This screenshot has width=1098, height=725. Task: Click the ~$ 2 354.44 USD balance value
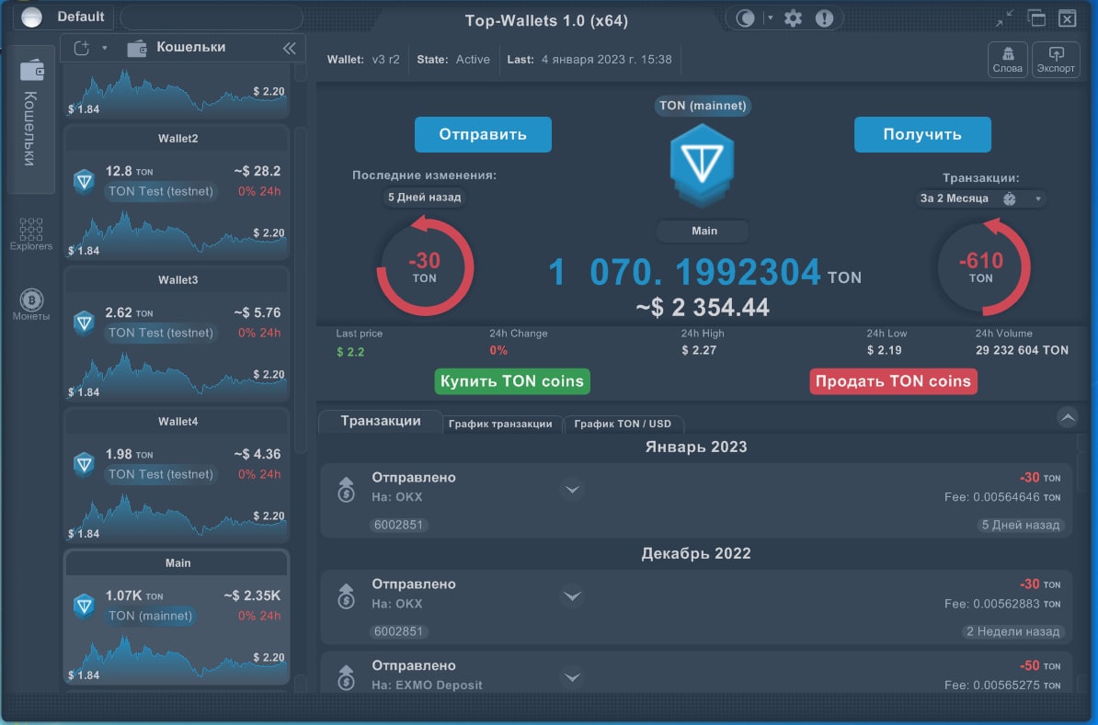(x=703, y=307)
